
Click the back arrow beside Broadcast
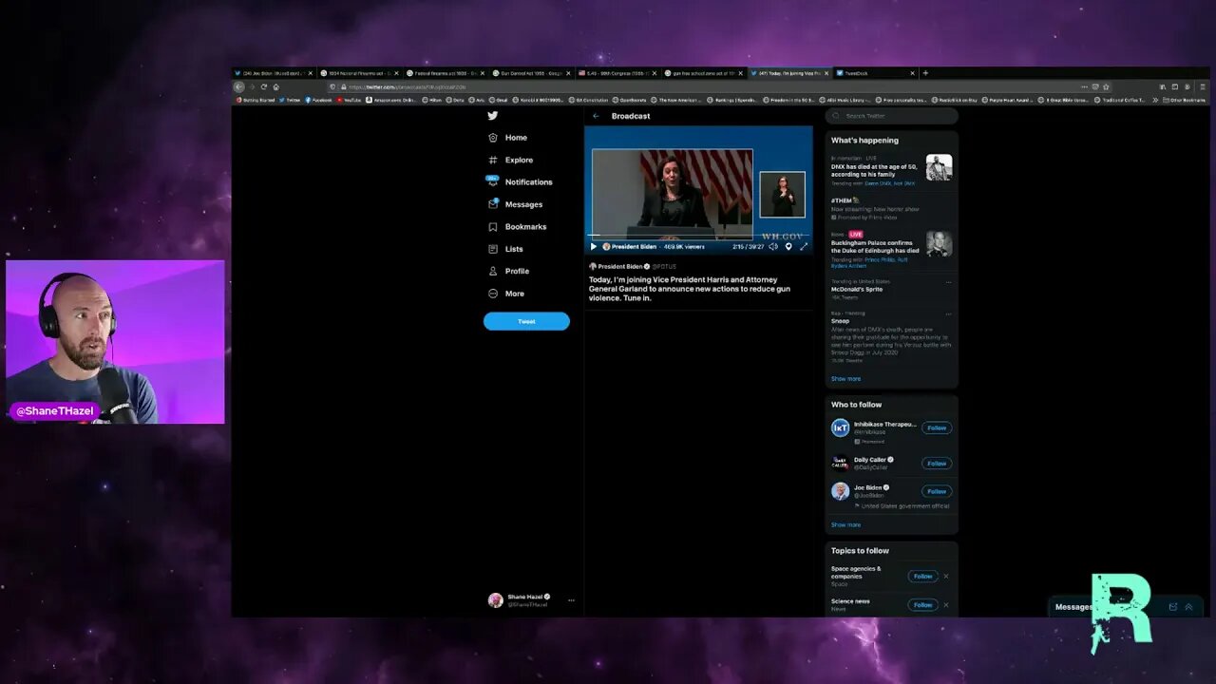596,116
